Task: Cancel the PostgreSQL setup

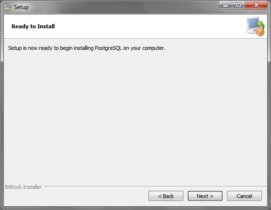Action: click(244, 196)
